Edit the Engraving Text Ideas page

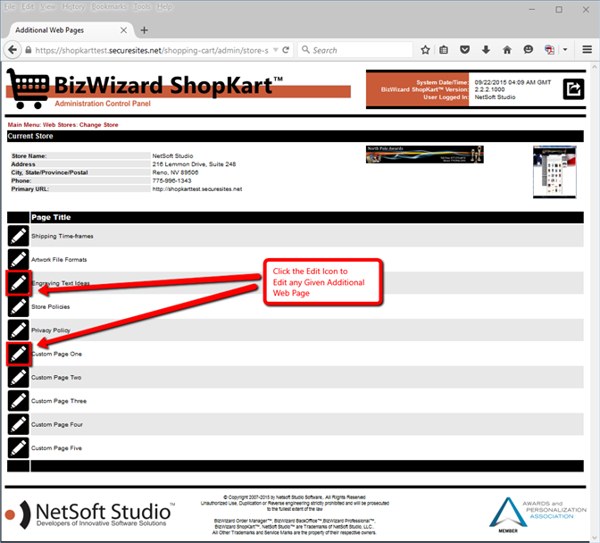point(19,283)
